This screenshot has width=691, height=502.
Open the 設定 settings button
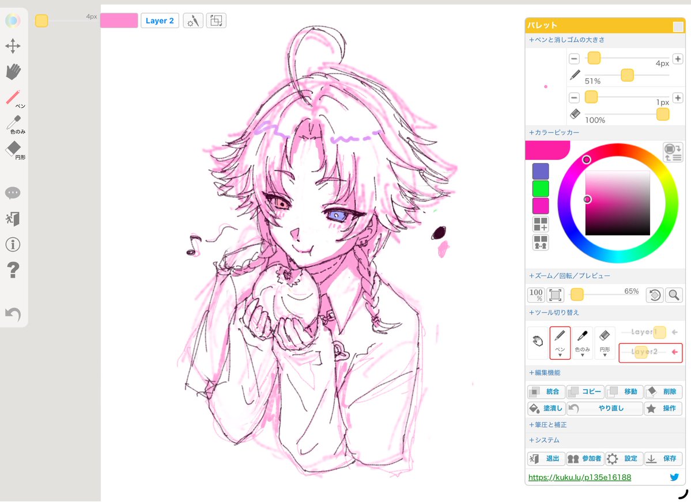(x=624, y=458)
